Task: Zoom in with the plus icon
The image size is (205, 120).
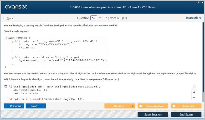Action: [194, 92]
